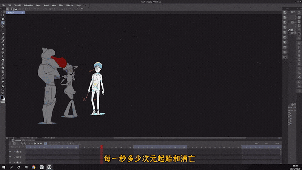Select the Ruler tool

tap(3, 82)
